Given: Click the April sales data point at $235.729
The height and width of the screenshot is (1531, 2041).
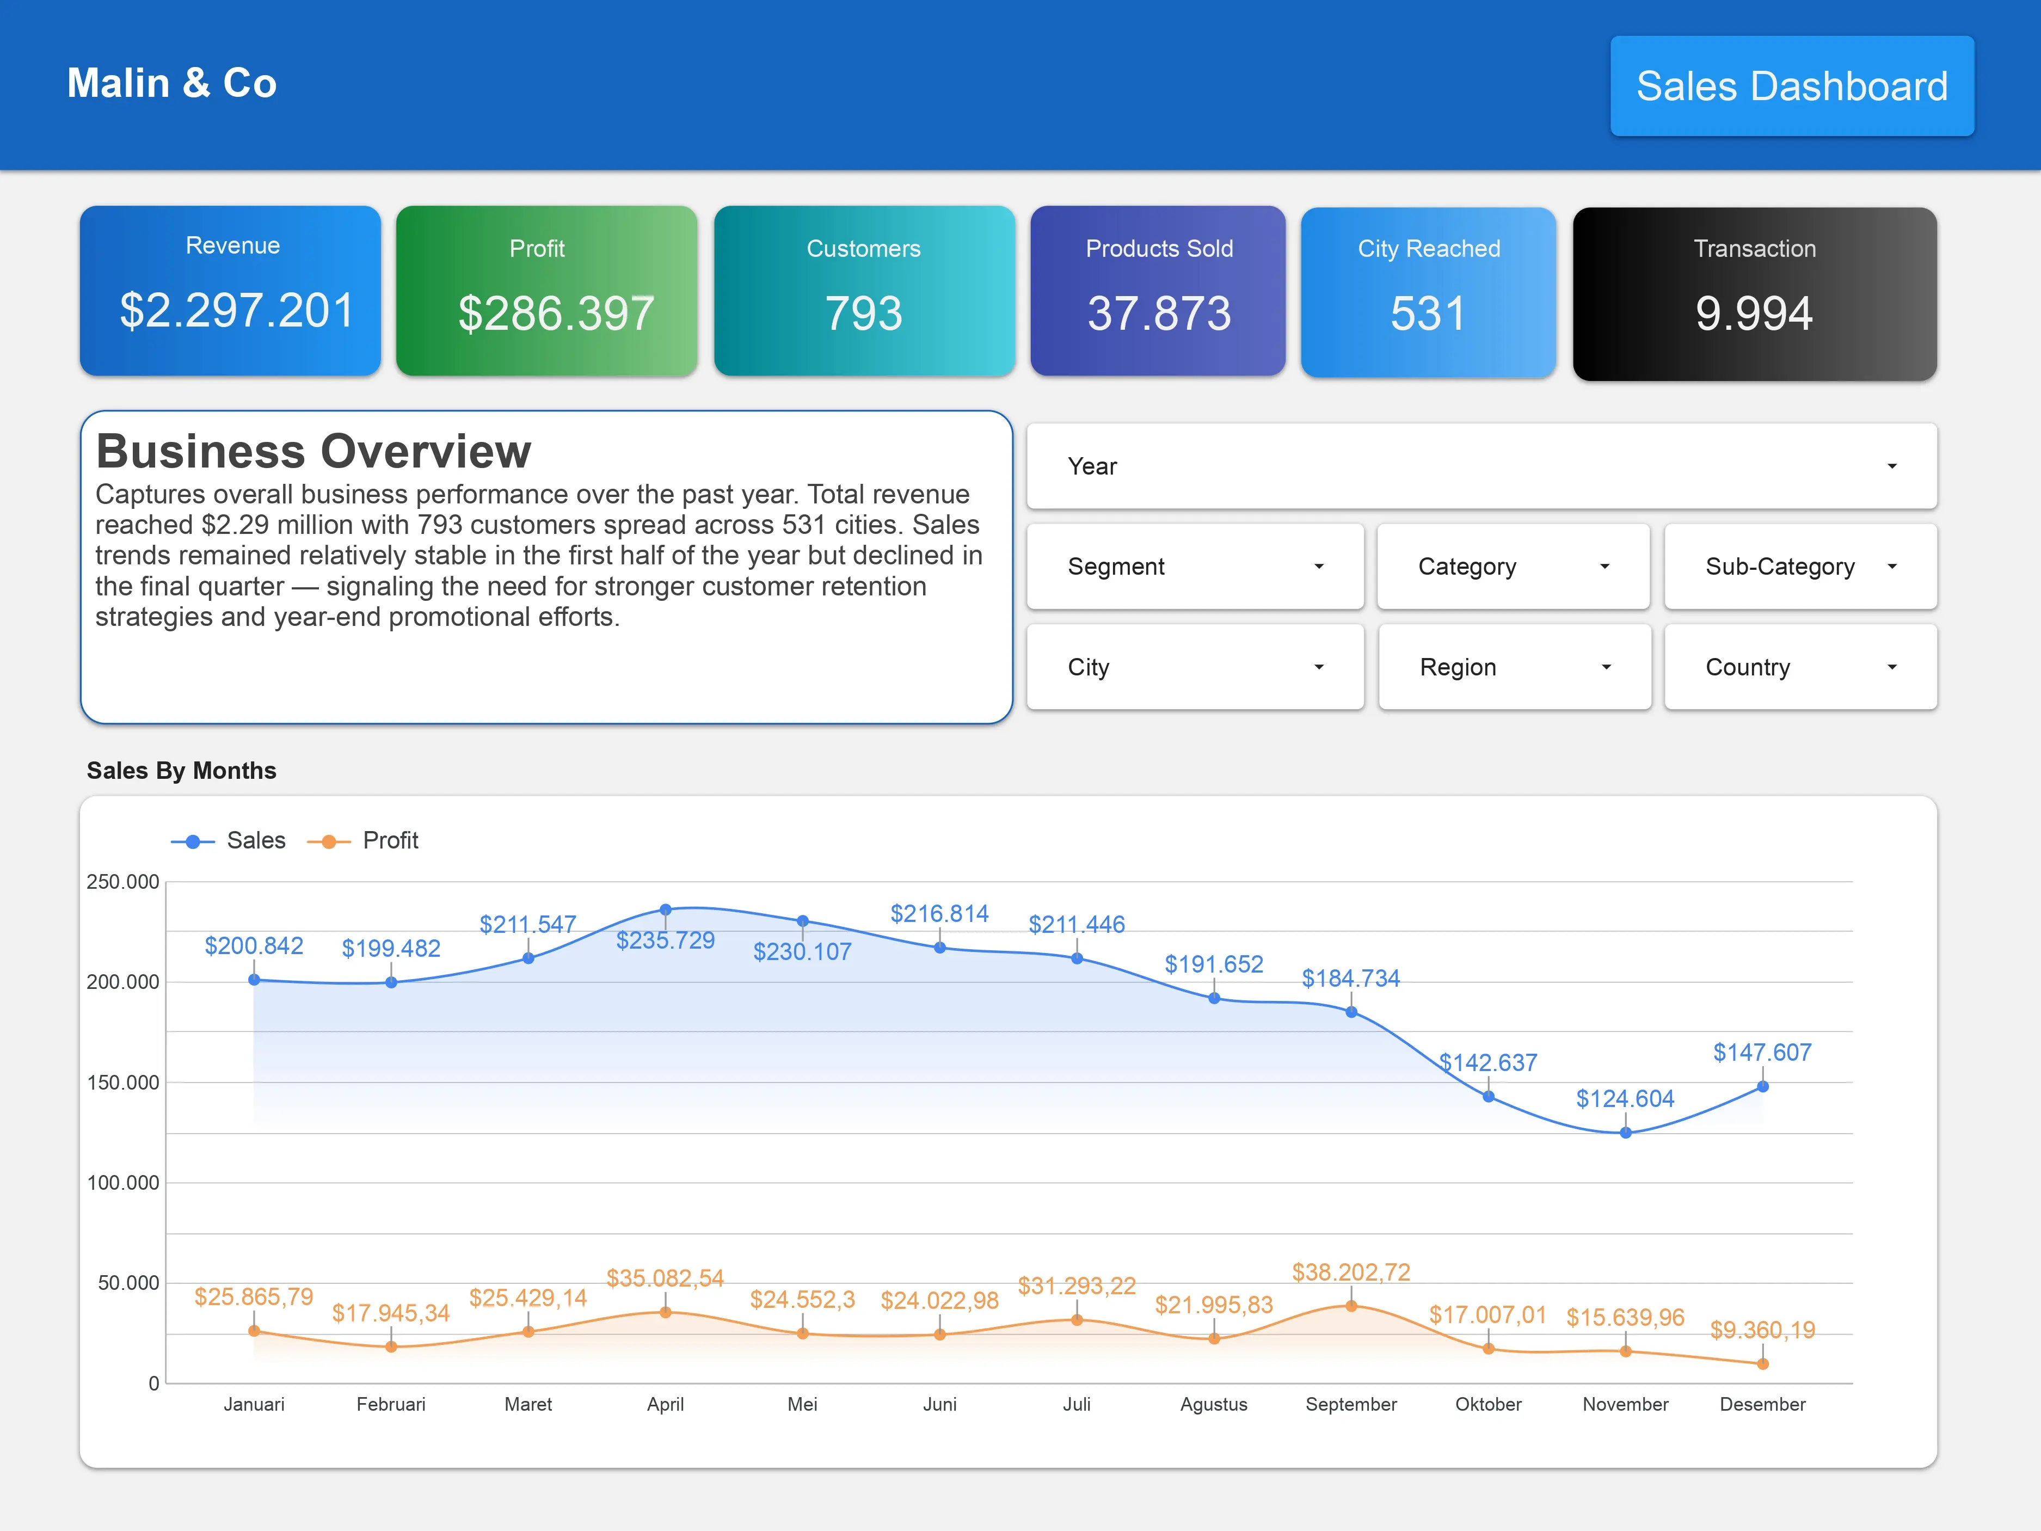Looking at the screenshot, I should point(665,909).
